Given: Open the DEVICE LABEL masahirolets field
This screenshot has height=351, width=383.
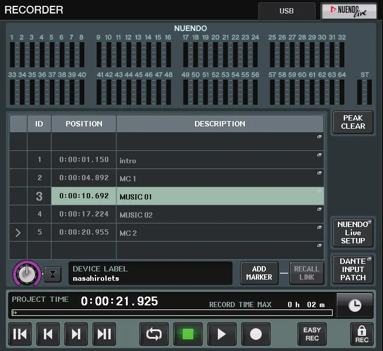Looking at the screenshot, I should [151, 273].
